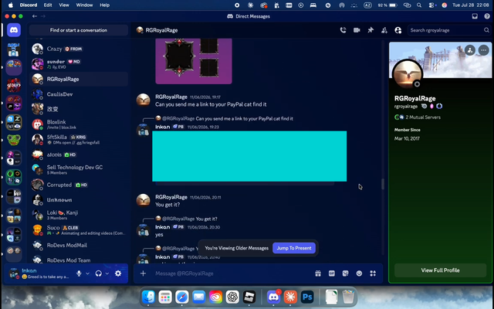
Task: Expand the microphone input options arrow
Action: (87, 273)
